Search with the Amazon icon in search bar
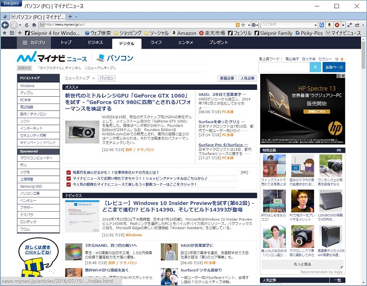Viewport: 367px width, 286px height. tap(329, 25)
